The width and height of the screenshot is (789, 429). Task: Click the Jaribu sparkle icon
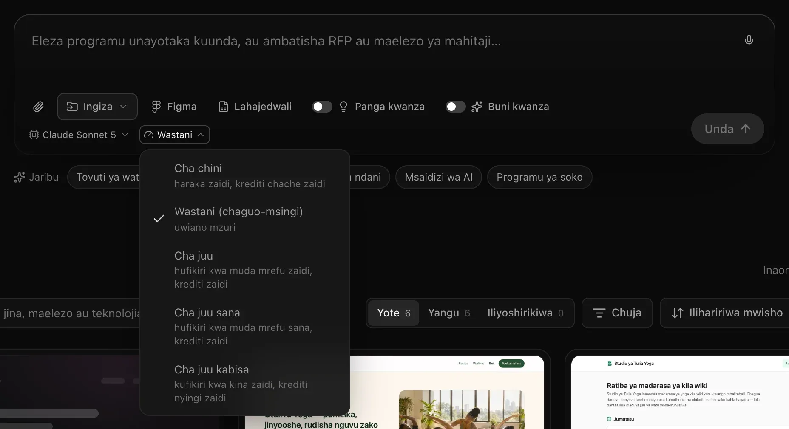[19, 177]
